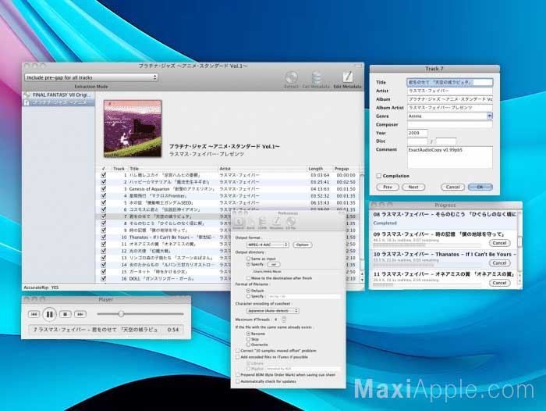The height and width of the screenshot is (411, 546).
Task: Click the Title column header
Action: pos(173,169)
